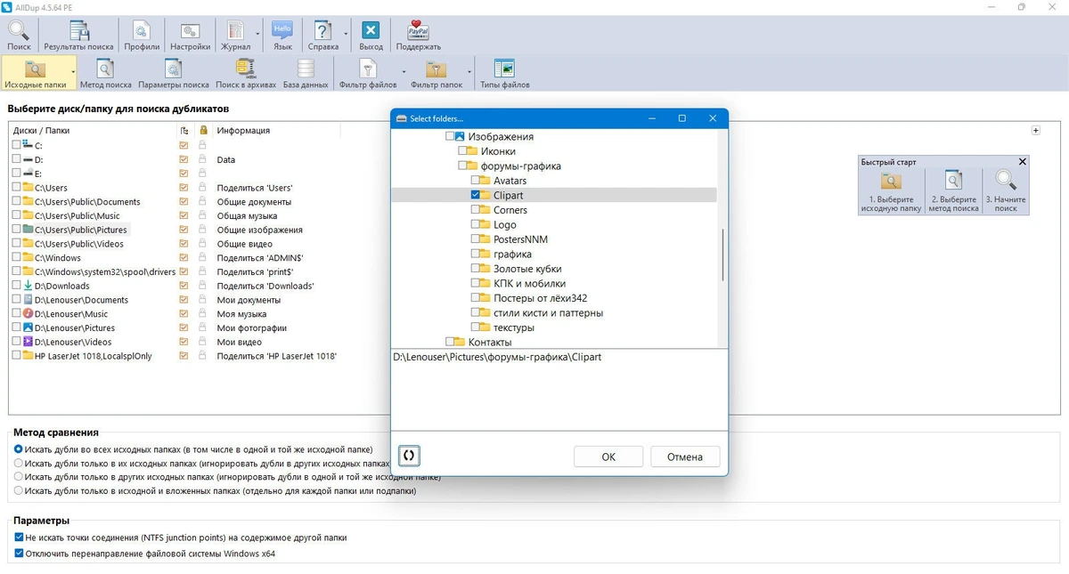
Task: Click the lock column header icon
Action: 204,131
